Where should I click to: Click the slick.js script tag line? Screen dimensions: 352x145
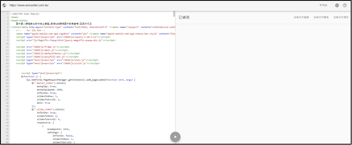(x=58, y=63)
